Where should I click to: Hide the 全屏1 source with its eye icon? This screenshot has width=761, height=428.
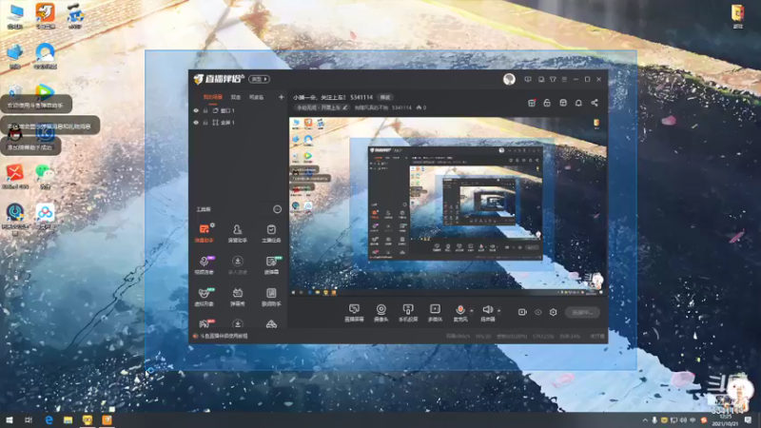pyautogui.click(x=196, y=123)
